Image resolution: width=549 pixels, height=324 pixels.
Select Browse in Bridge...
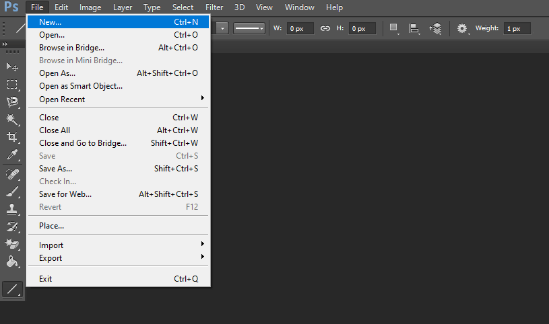coord(118,48)
